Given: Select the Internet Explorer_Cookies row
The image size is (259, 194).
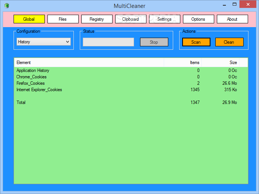Looking at the screenshot, I should click(x=131, y=90).
